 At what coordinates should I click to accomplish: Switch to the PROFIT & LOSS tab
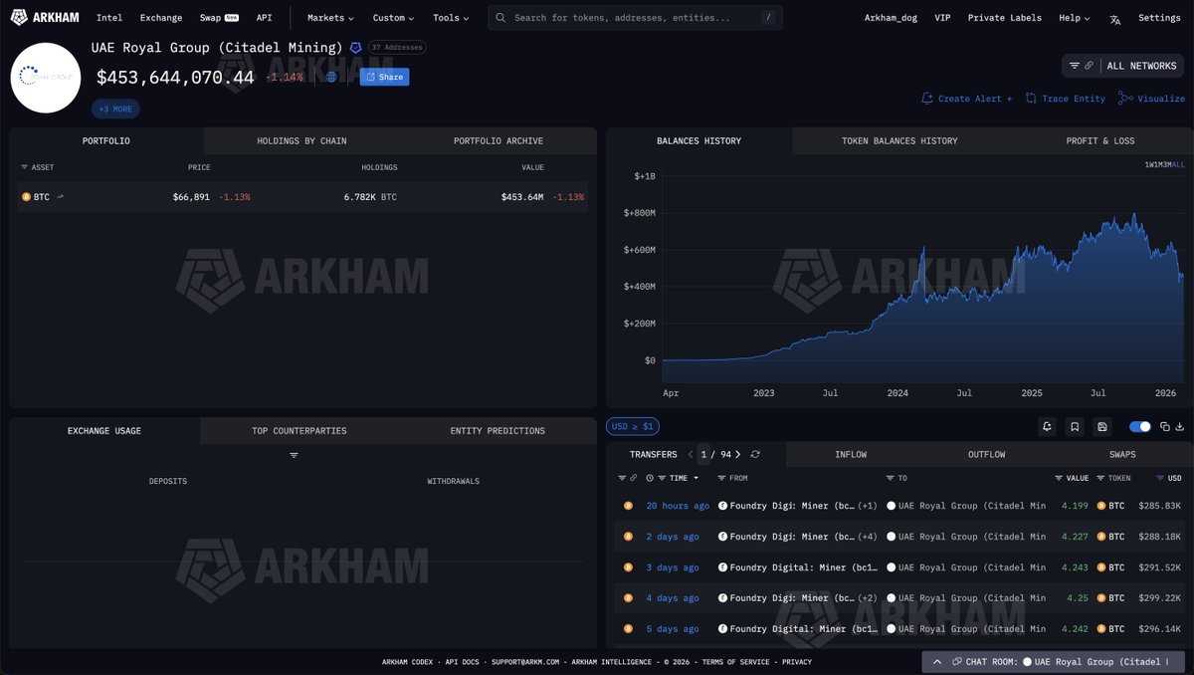pos(1099,140)
